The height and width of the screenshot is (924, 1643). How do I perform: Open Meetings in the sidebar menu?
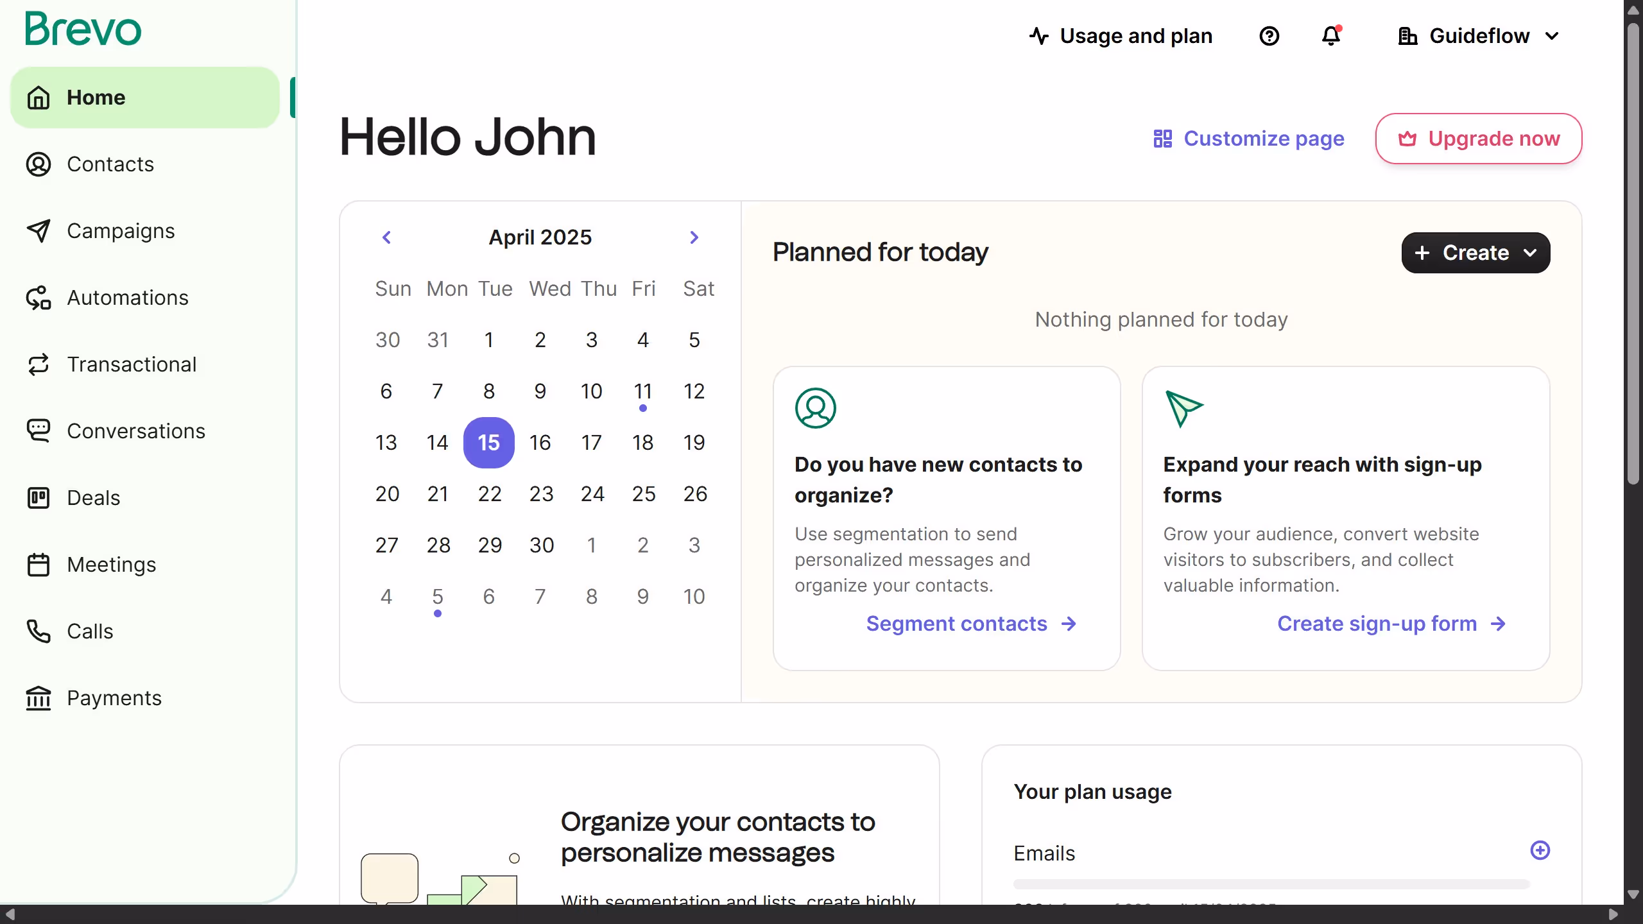(112, 565)
